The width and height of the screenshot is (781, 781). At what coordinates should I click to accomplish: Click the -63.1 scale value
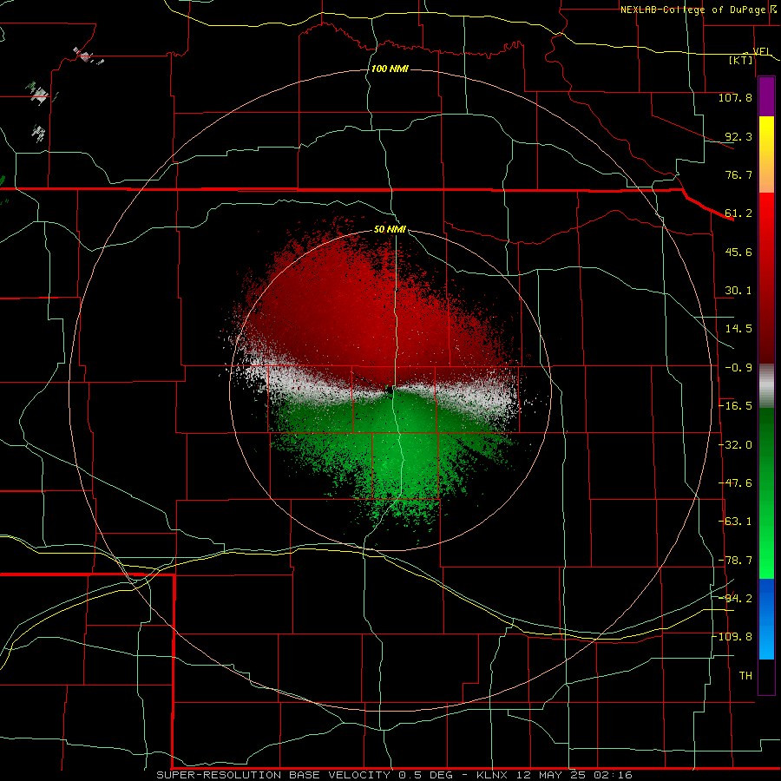click(735, 522)
